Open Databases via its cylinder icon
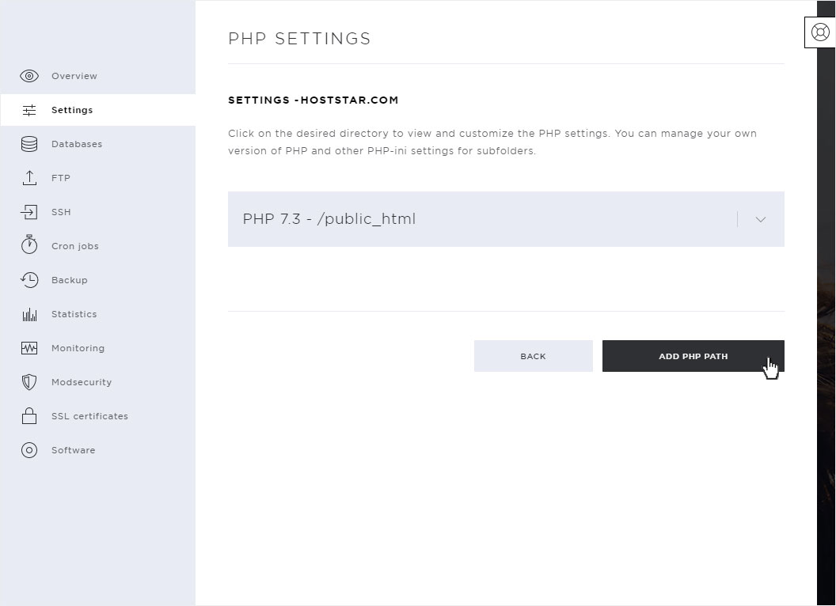Screen dimensions: 836x606 [x=29, y=144]
